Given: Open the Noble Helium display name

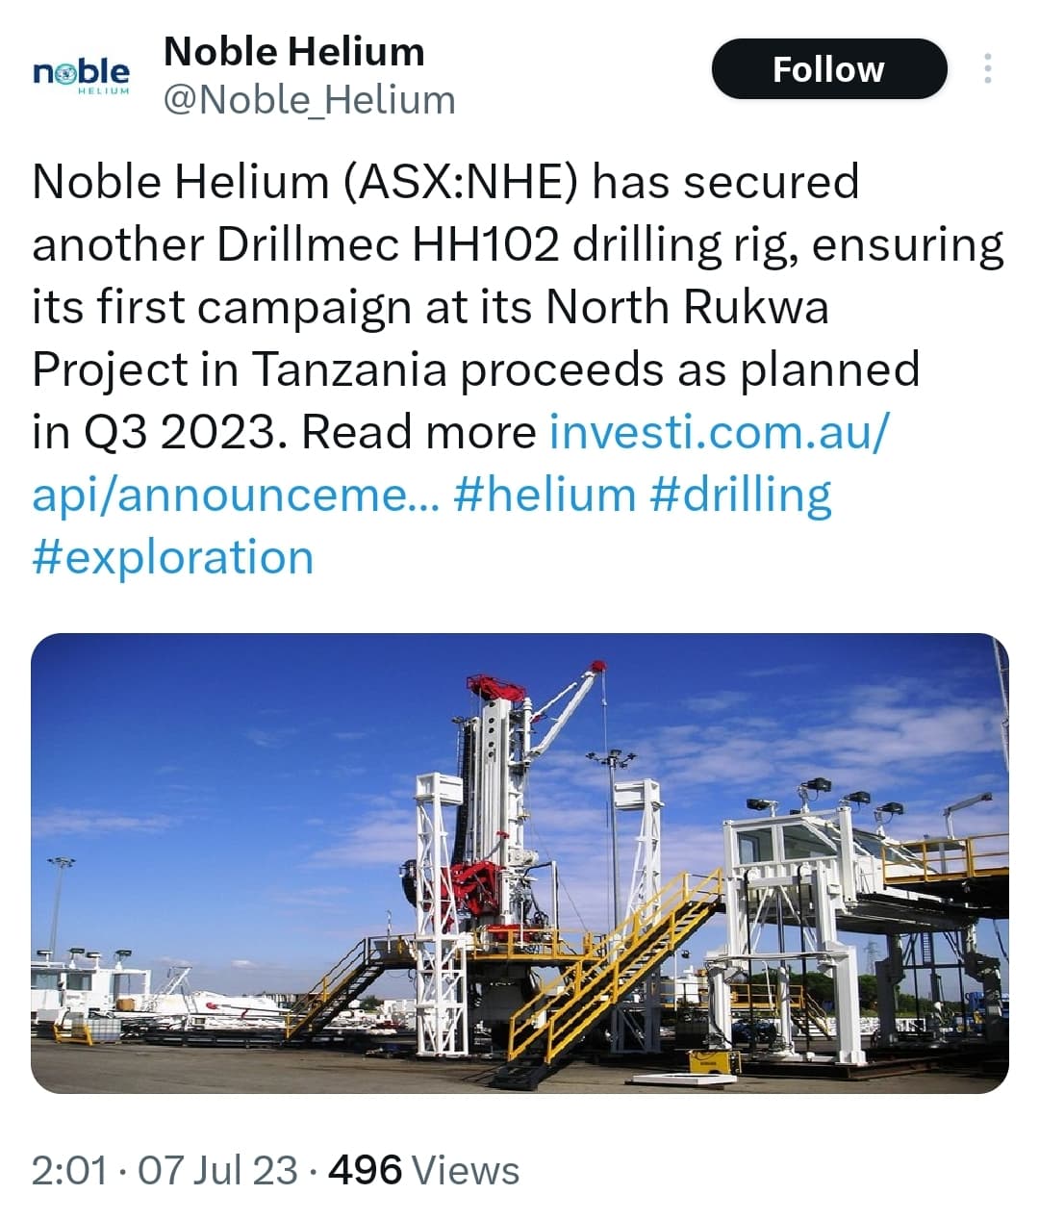Looking at the screenshot, I should click(x=293, y=52).
